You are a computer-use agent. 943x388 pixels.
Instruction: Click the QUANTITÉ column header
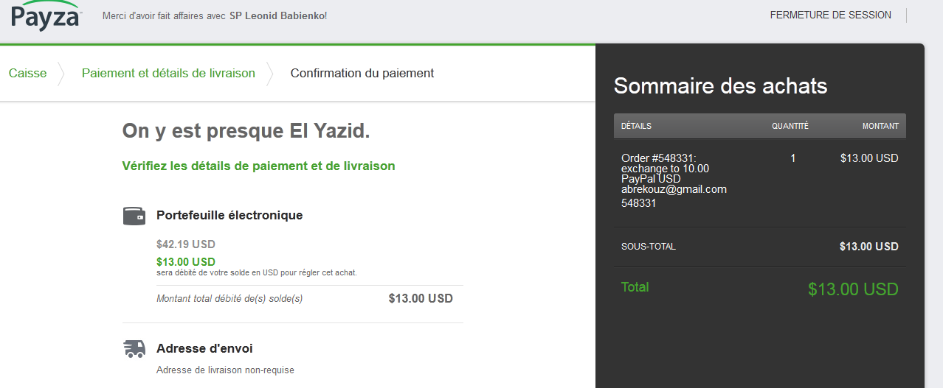(790, 126)
